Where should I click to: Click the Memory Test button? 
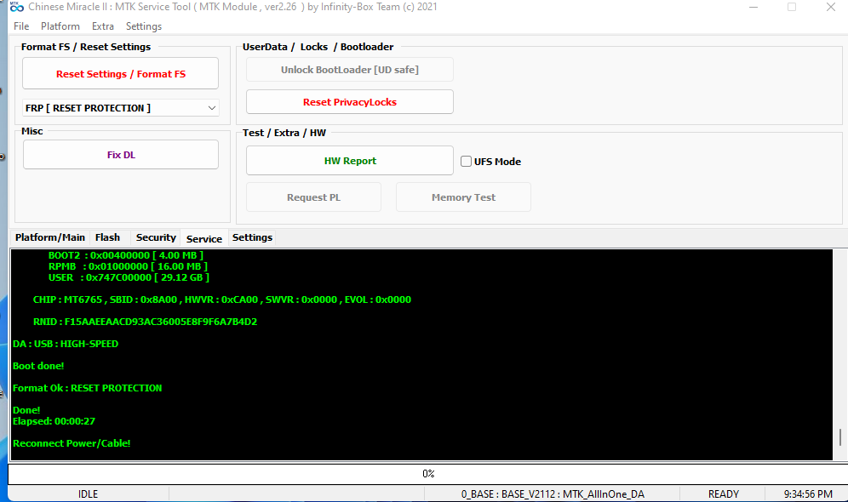tap(463, 197)
